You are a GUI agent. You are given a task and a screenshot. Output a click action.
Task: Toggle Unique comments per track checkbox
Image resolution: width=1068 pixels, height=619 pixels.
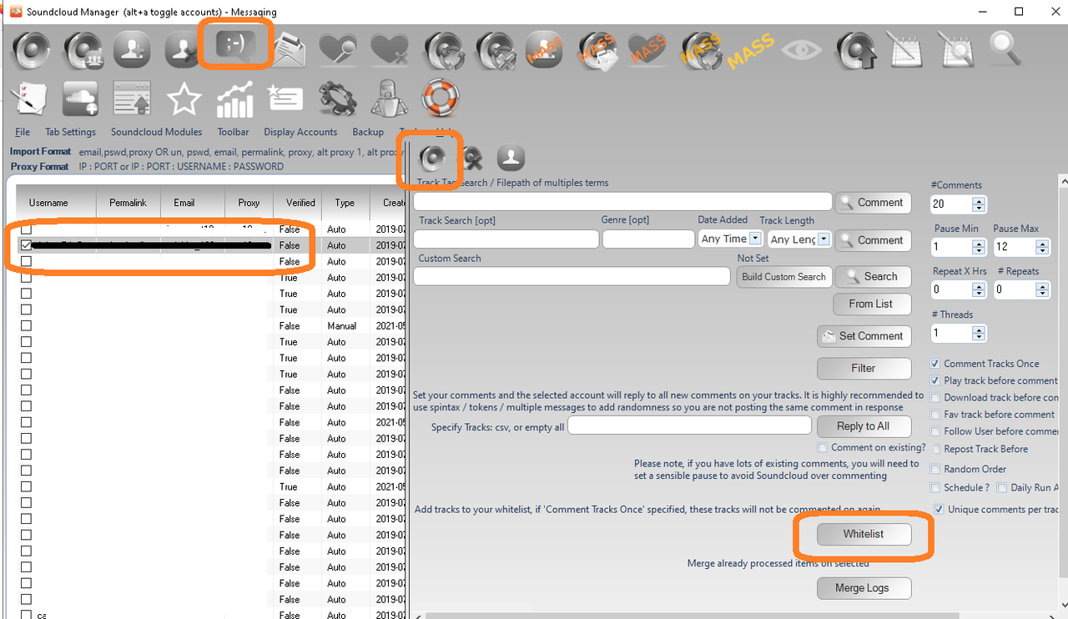[x=940, y=509]
